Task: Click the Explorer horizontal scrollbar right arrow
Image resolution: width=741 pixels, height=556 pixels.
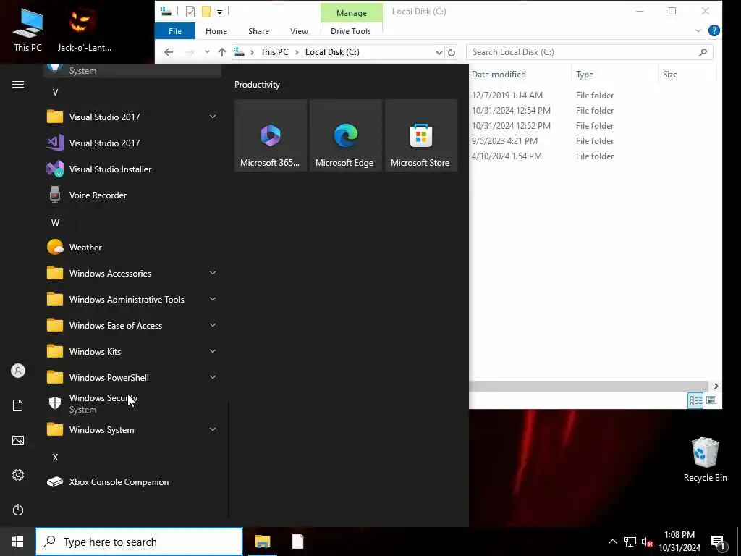Action: click(716, 387)
